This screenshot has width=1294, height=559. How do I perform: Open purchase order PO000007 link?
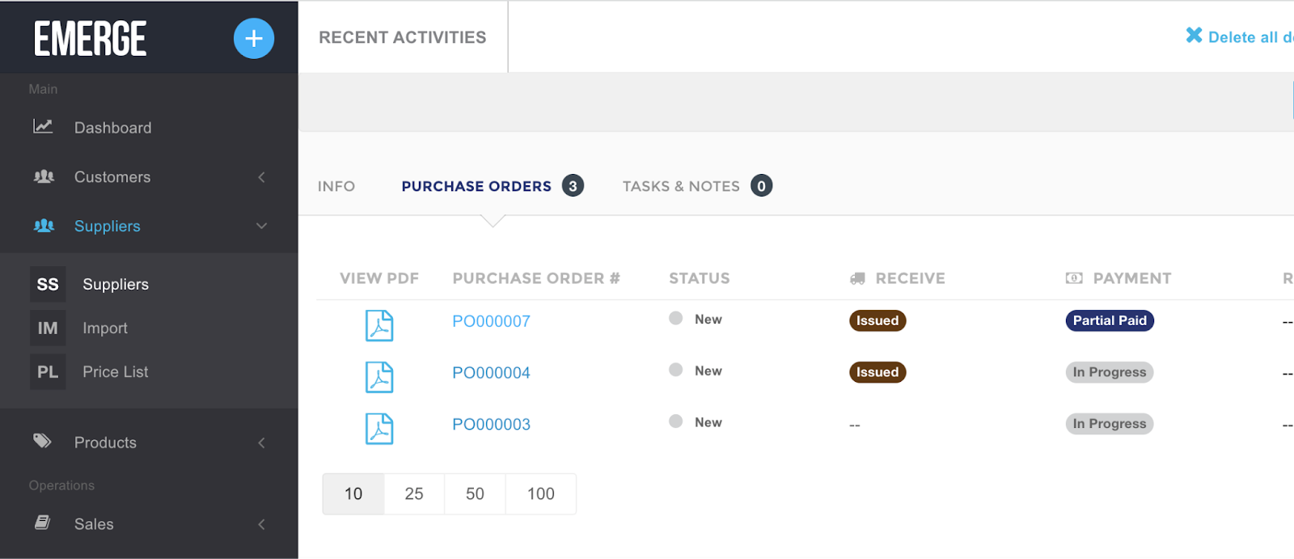pos(491,321)
